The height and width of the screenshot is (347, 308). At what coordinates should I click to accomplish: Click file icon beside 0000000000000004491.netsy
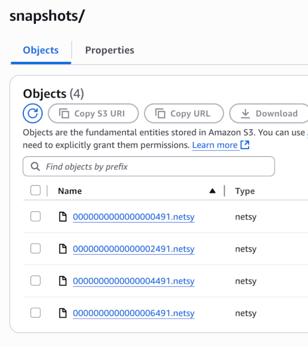pos(63,281)
